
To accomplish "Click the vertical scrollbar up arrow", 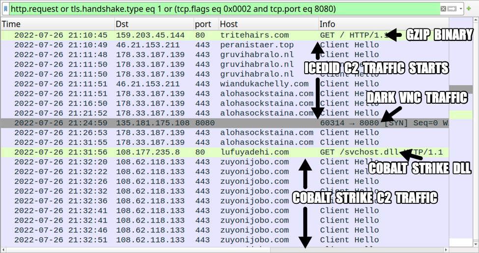I will [x=476, y=21].
